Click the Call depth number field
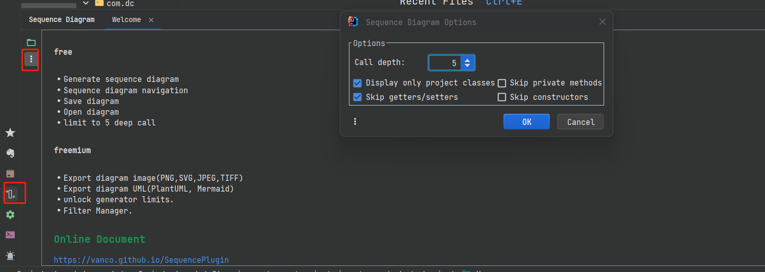765x272 pixels. (444, 63)
